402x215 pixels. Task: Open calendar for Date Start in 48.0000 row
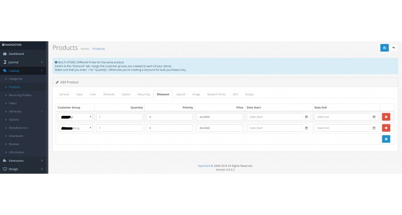point(306,128)
